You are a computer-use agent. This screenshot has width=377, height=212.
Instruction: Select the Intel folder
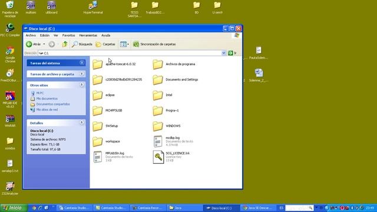click(163, 95)
